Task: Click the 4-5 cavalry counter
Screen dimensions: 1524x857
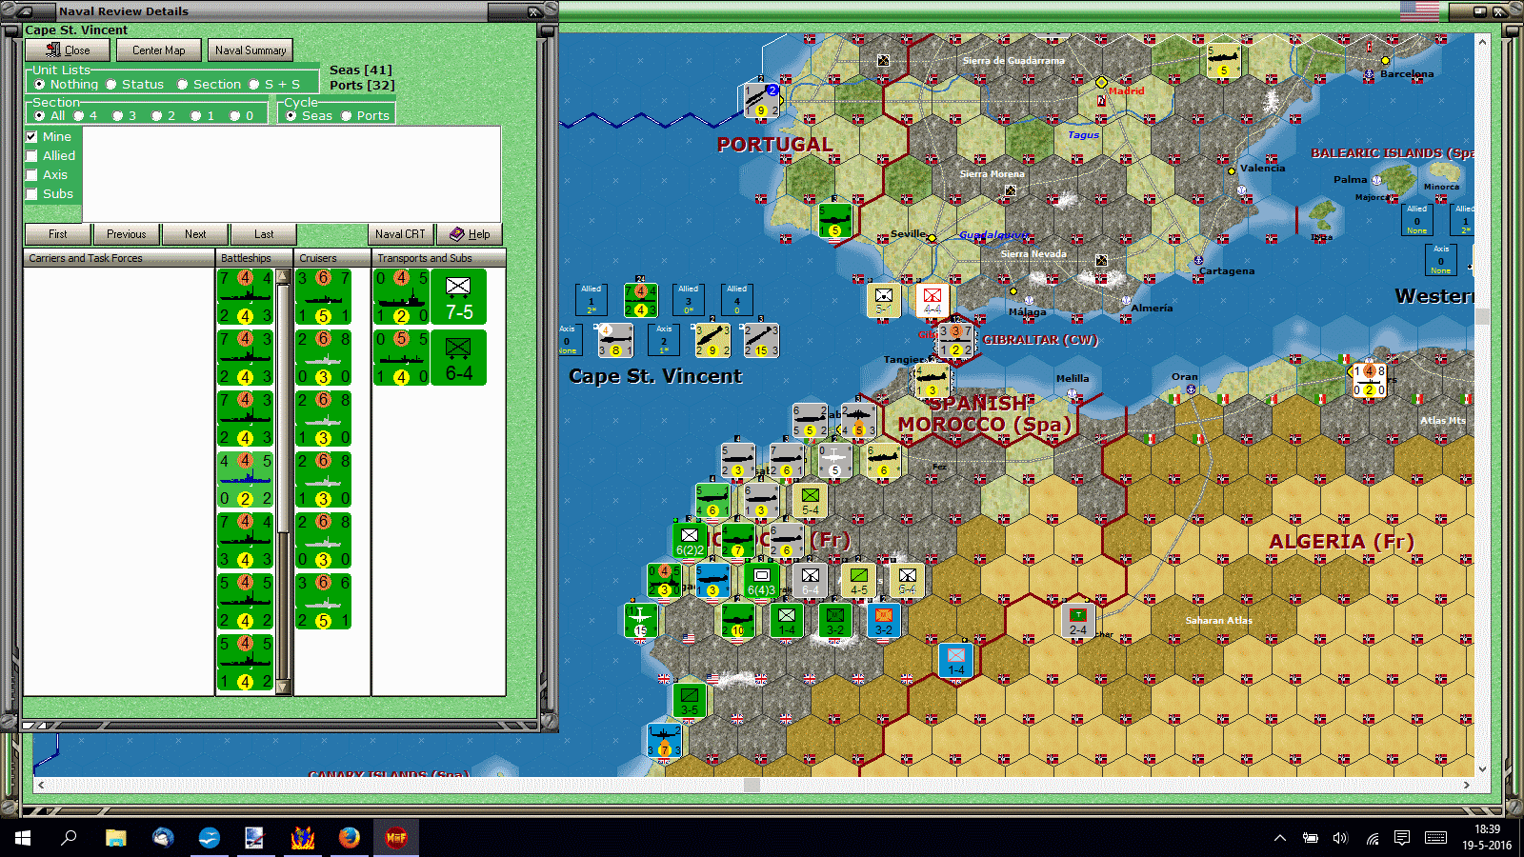Action: [x=858, y=580]
